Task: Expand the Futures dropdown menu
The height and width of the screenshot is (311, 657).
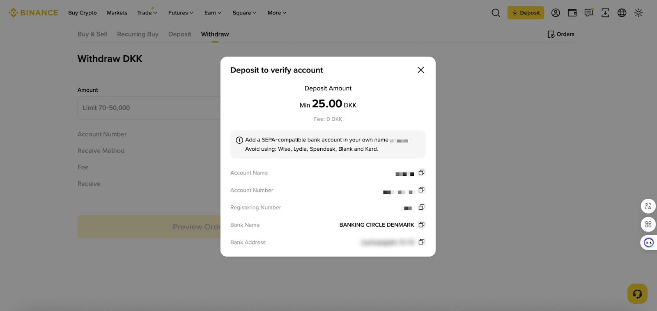Action: (x=181, y=13)
